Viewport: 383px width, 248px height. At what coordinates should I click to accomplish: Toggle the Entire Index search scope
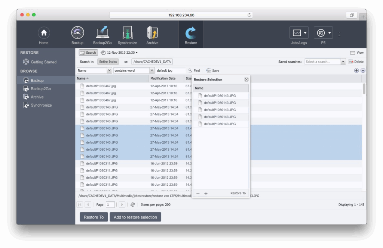pos(108,62)
